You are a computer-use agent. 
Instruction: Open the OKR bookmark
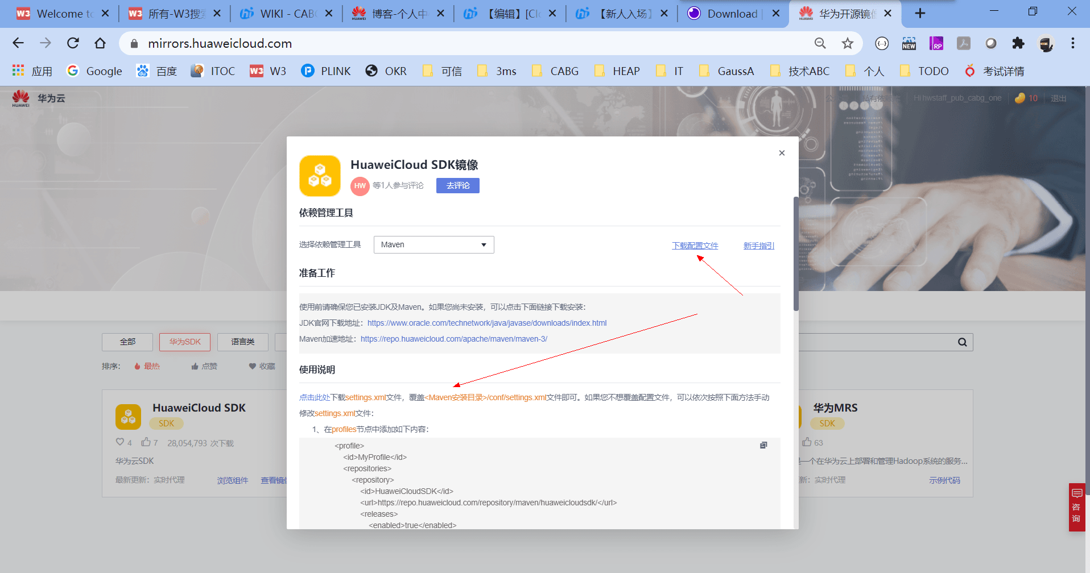pos(386,71)
